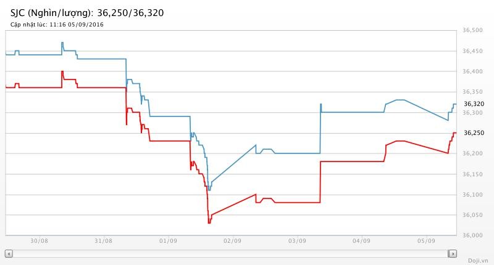The width and height of the screenshot is (494, 265).
Task: Click the 36,500 value on price axis
Action: [x=472, y=30]
